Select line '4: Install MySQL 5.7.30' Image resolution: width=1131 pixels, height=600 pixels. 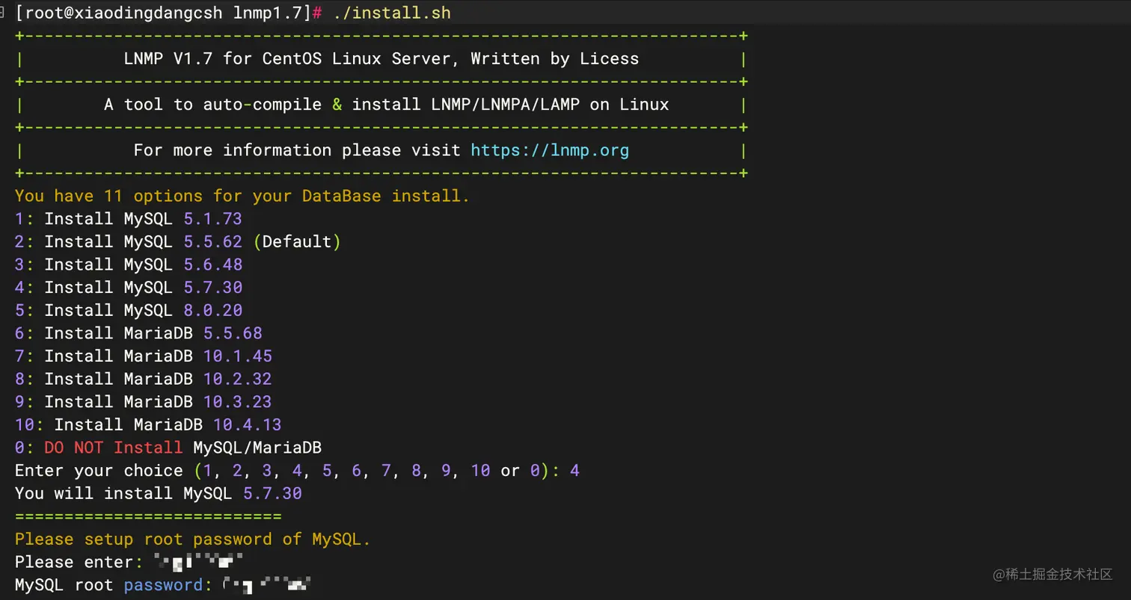(x=129, y=288)
